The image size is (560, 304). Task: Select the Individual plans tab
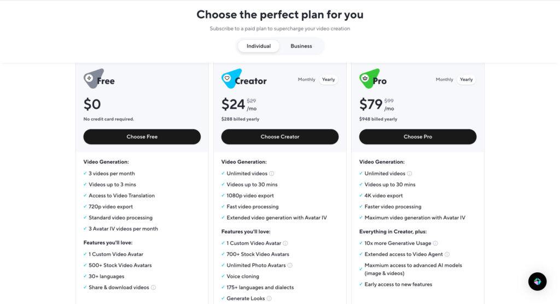(x=259, y=46)
